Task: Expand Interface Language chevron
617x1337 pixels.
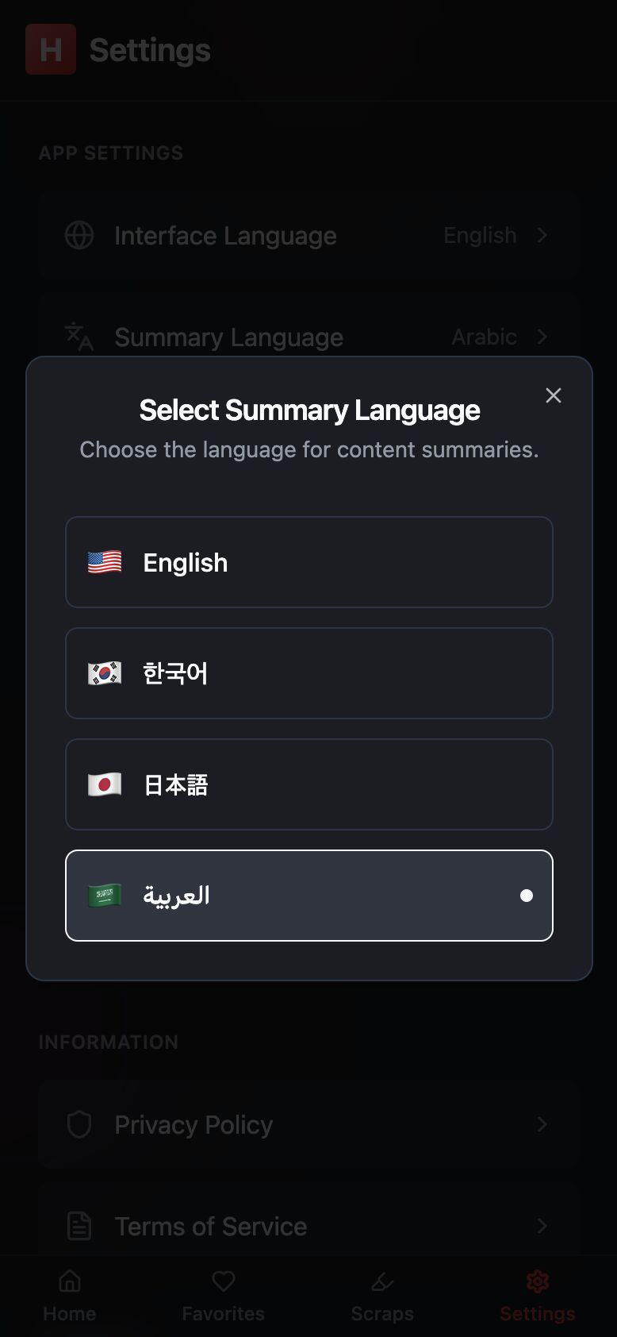Action: (542, 235)
